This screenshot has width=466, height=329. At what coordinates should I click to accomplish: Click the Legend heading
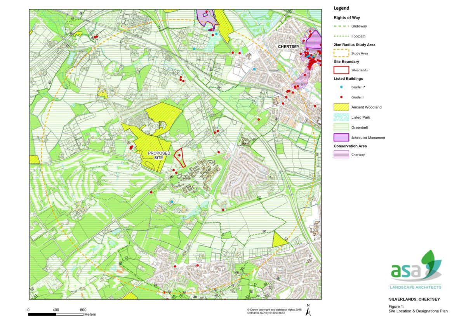pyautogui.click(x=341, y=8)
